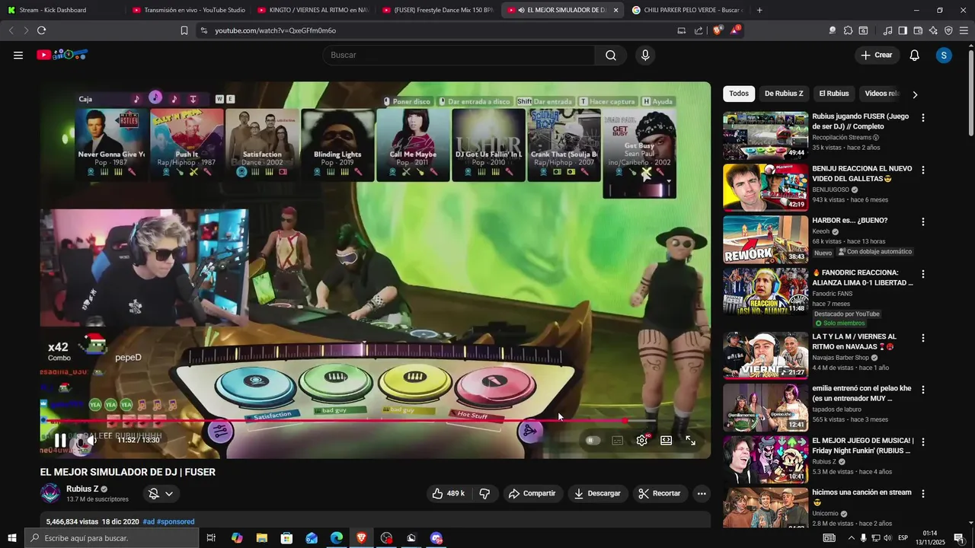Open the account avatar menu
This screenshot has width=975, height=548.
pos(944,55)
